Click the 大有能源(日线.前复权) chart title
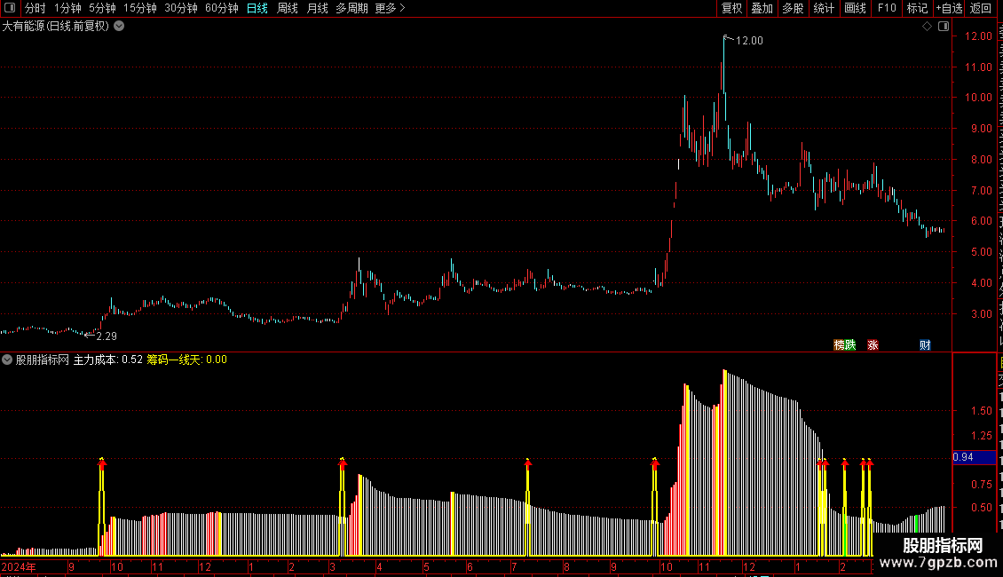Viewport: 1003px width, 577px height. tap(56, 27)
